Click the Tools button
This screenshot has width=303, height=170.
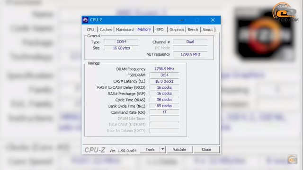tap(150, 150)
